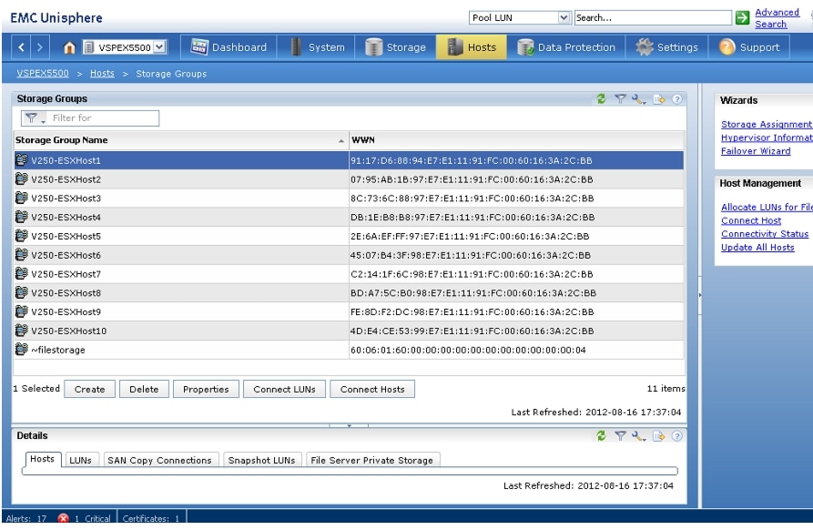
Task: Open the VSPEX5500 system dropdown
Action: pos(160,47)
